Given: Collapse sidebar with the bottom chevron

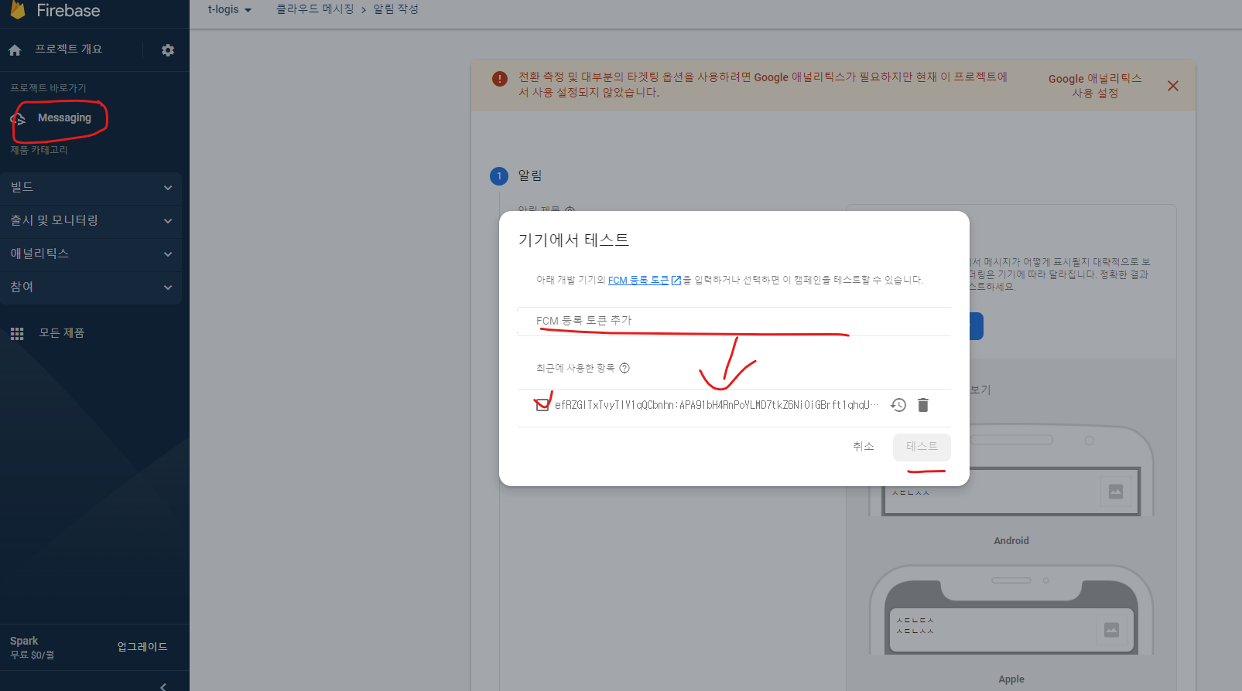Looking at the screenshot, I should [x=163, y=686].
